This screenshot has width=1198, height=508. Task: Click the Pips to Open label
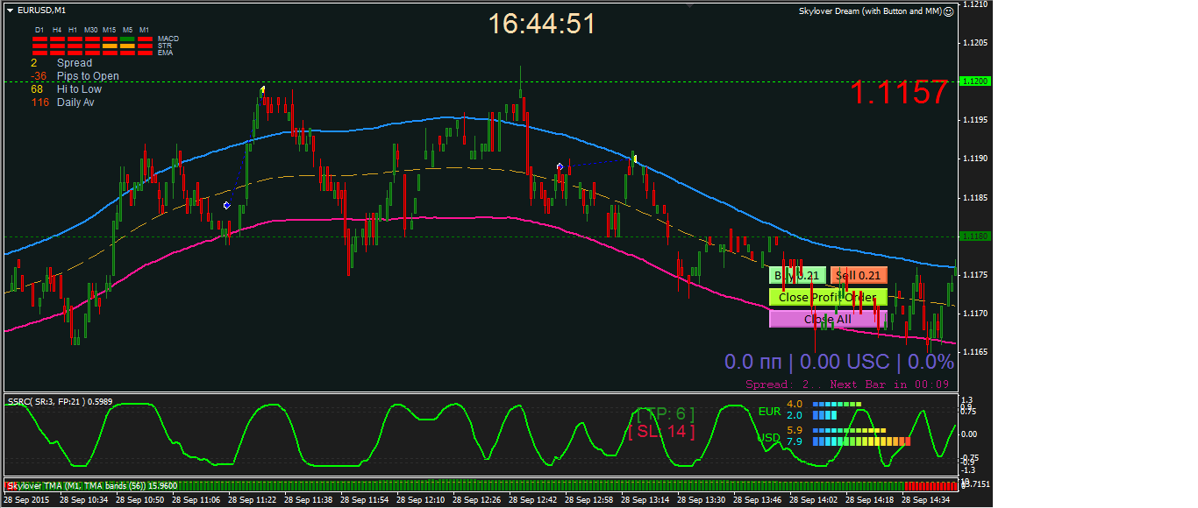[88, 76]
